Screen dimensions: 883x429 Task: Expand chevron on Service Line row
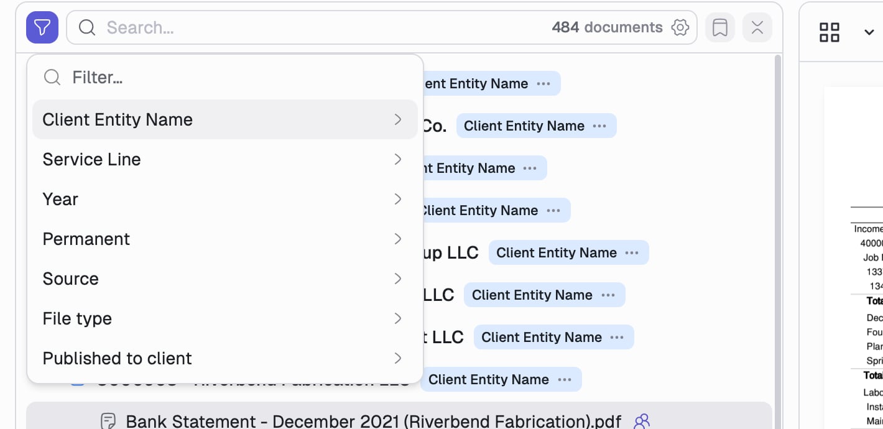[398, 159]
